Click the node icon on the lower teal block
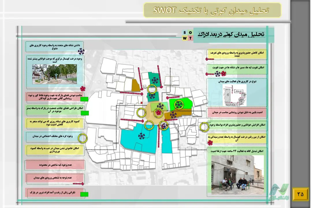Image resolution: width=311 pixels, height=208 pixels. [152, 96]
